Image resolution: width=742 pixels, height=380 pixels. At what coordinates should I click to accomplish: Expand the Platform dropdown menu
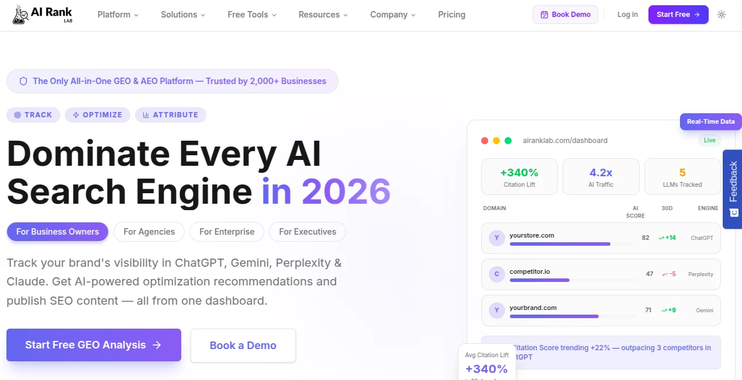click(118, 15)
